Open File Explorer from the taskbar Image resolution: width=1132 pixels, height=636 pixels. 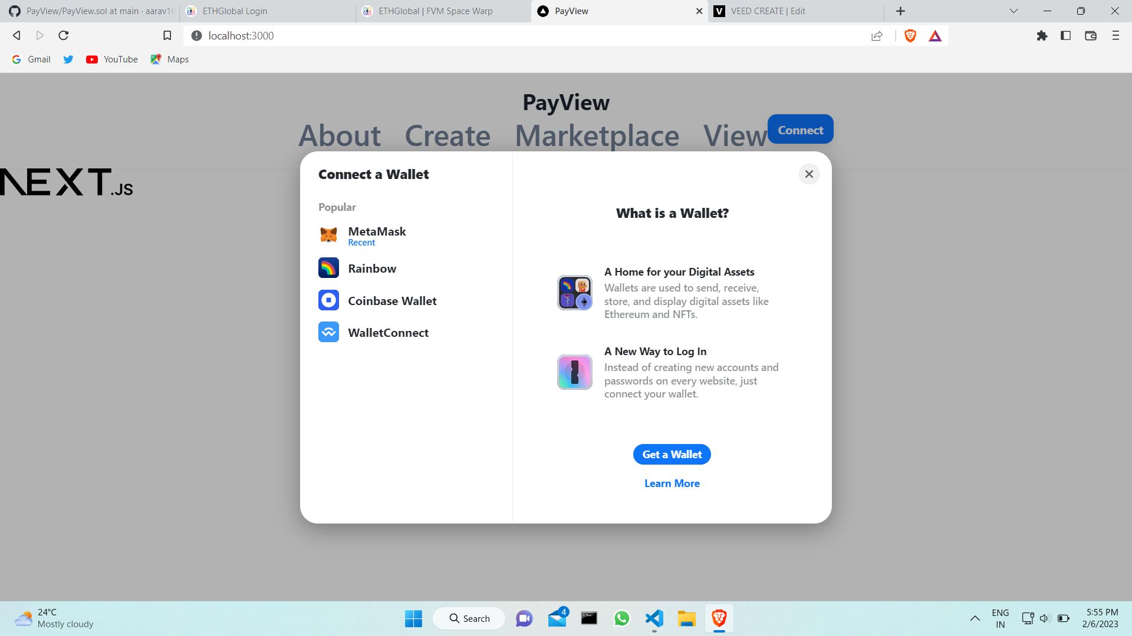[686, 618]
